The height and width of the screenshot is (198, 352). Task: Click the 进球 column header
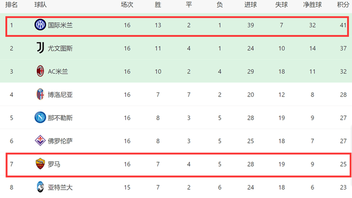click(251, 5)
